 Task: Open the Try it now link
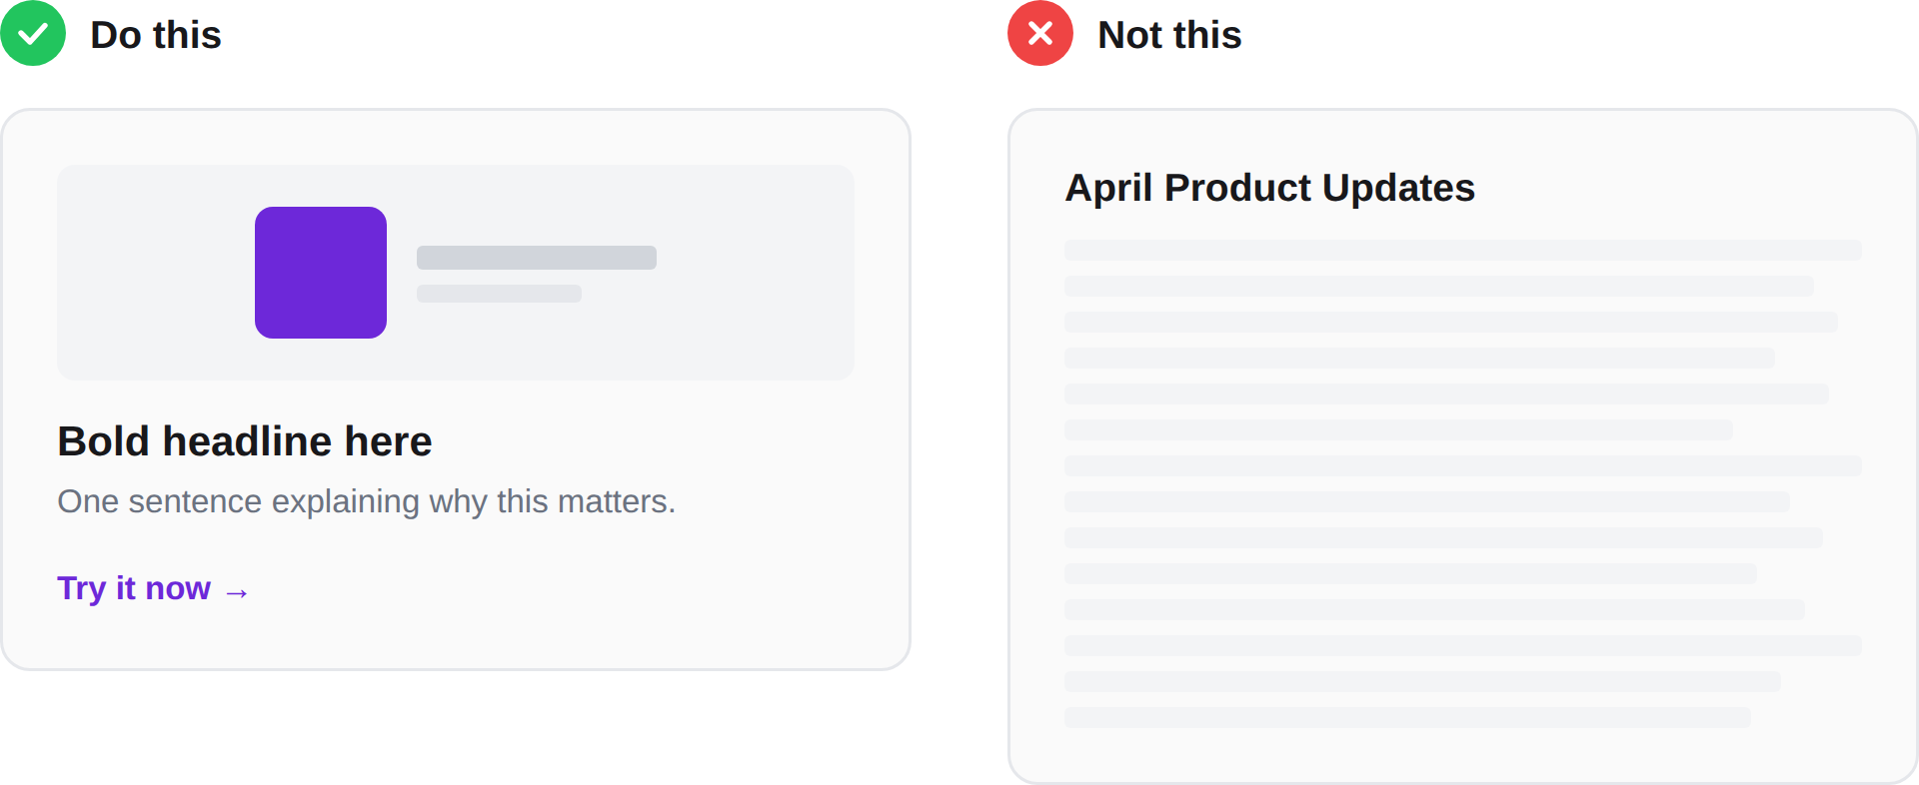pyautogui.click(x=134, y=588)
